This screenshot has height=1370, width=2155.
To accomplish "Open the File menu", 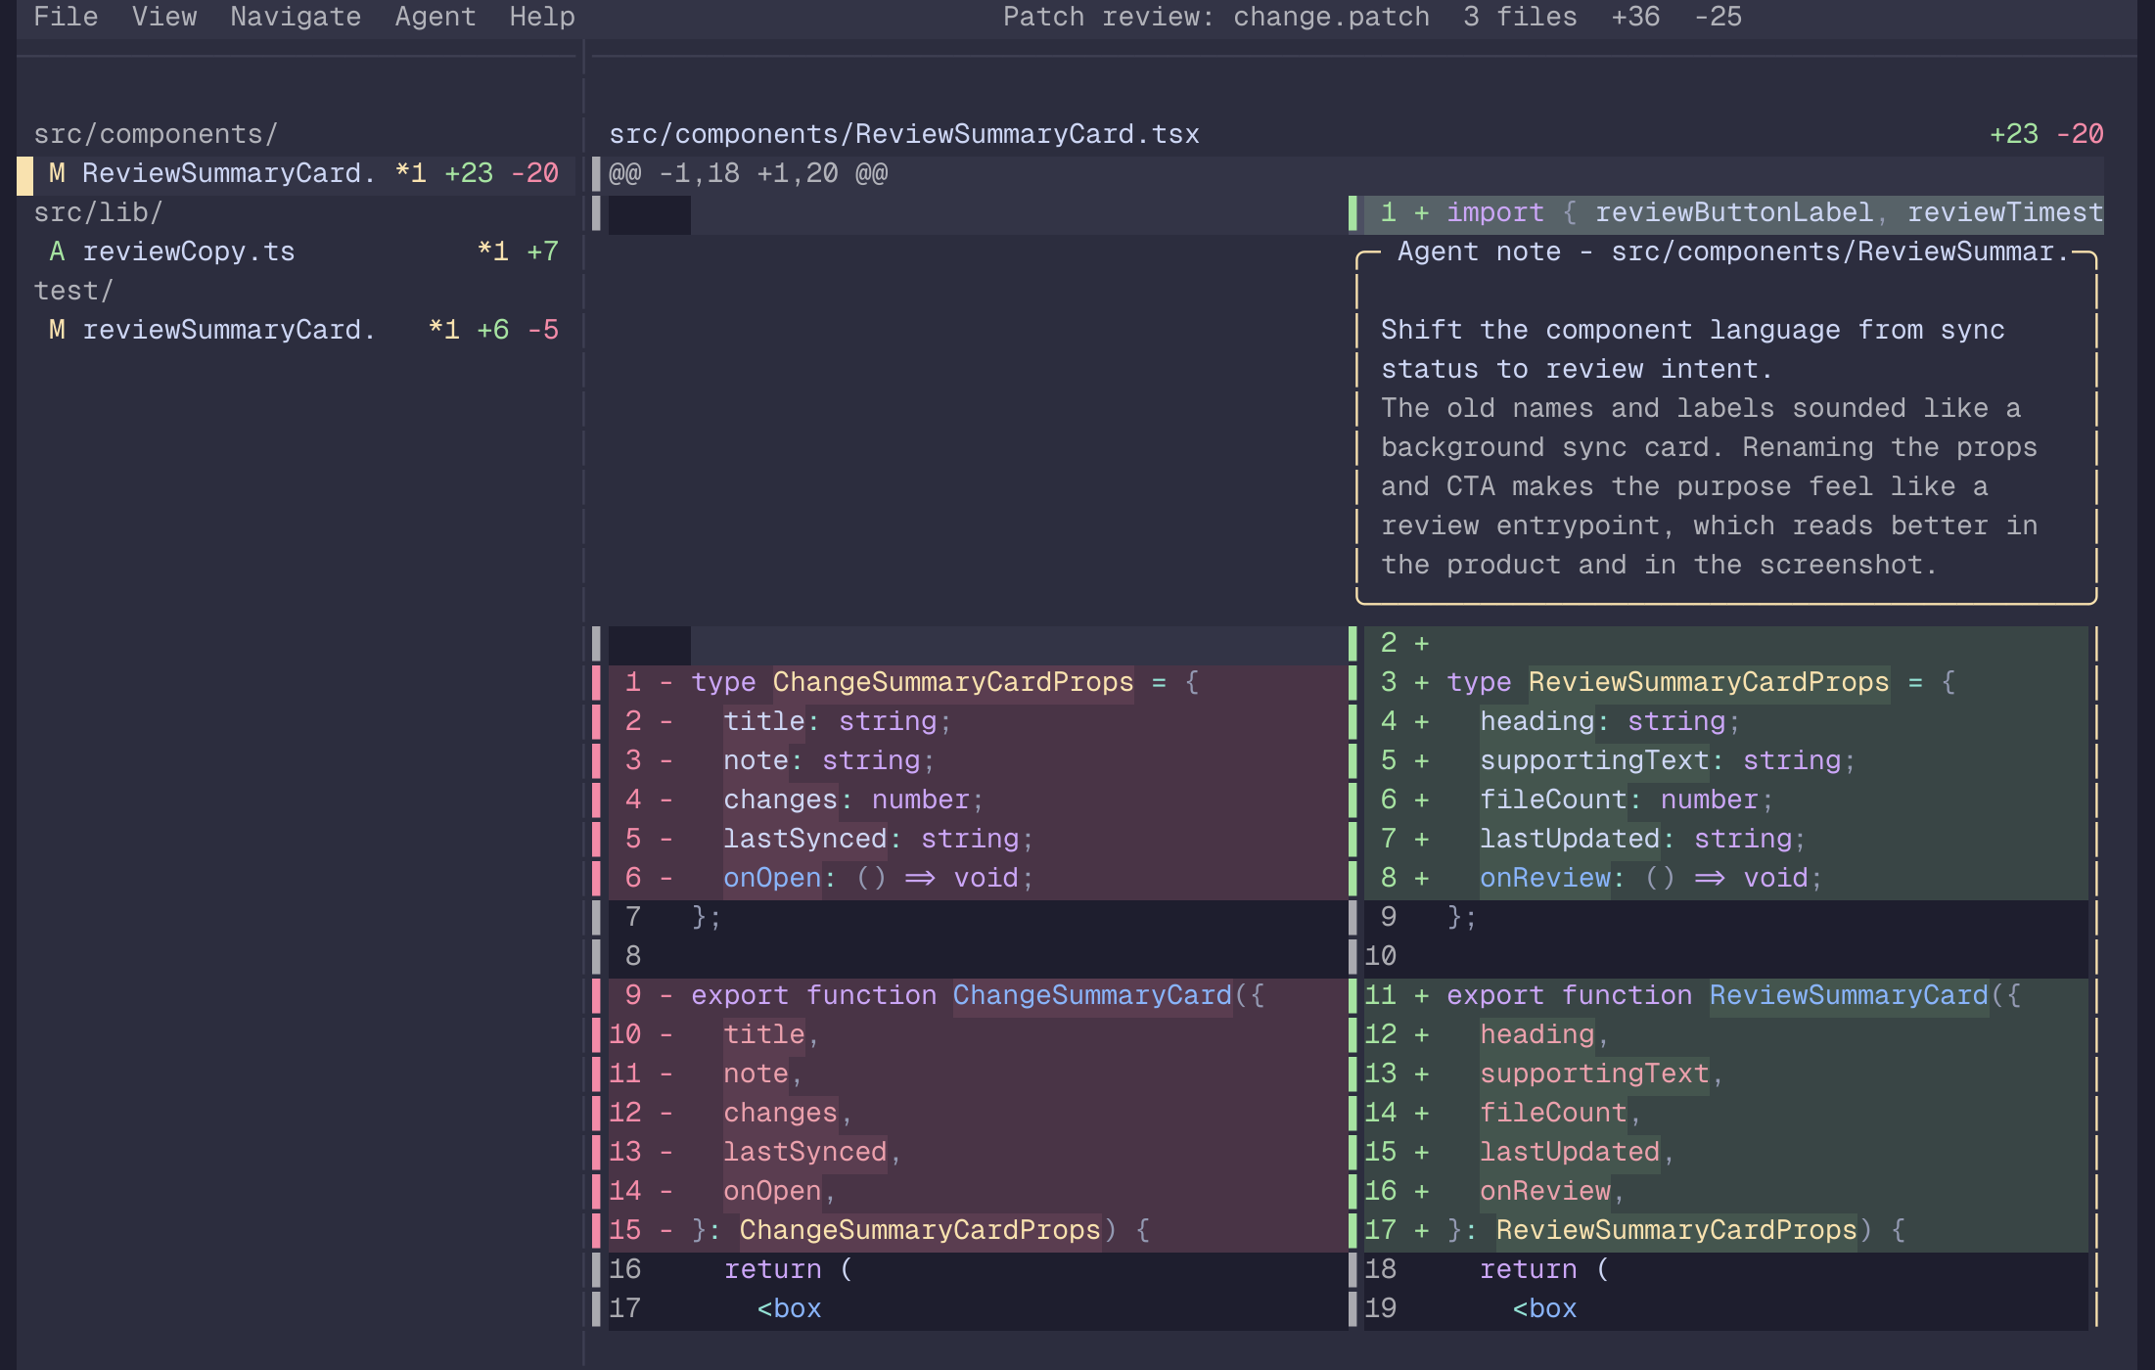I will (66, 17).
